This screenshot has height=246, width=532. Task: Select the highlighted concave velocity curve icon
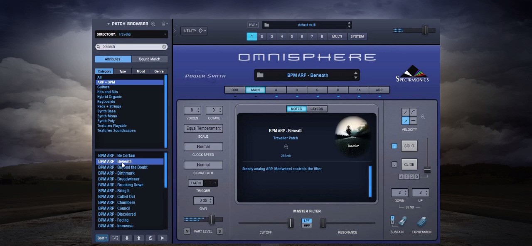click(405, 120)
